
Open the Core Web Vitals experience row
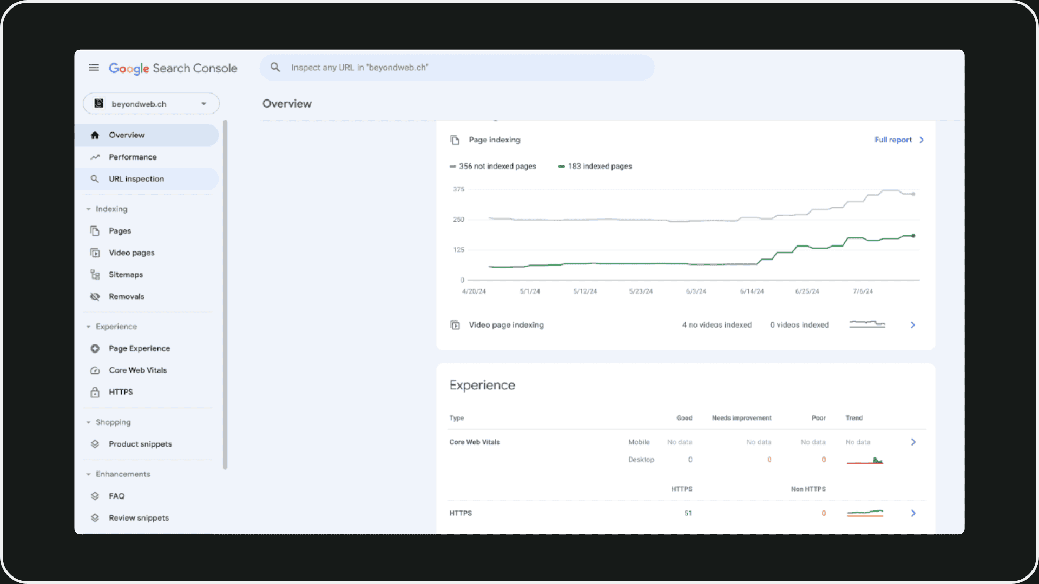[x=687, y=450]
